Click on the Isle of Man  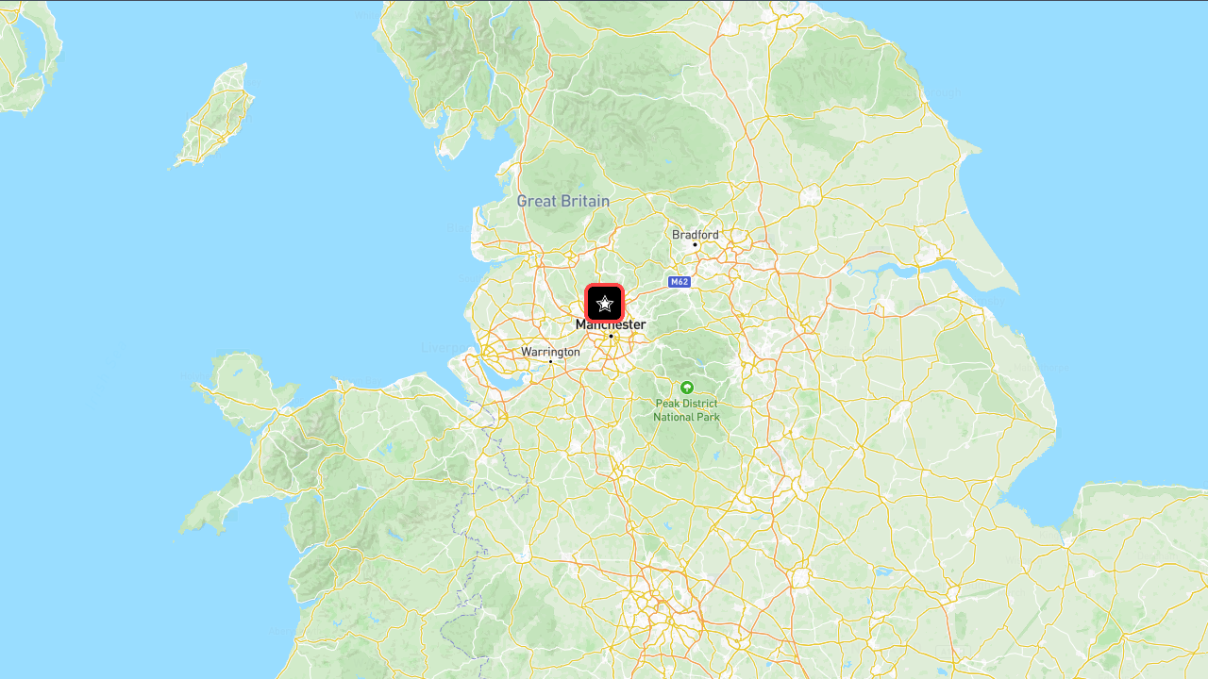pyautogui.click(x=215, y=118)
